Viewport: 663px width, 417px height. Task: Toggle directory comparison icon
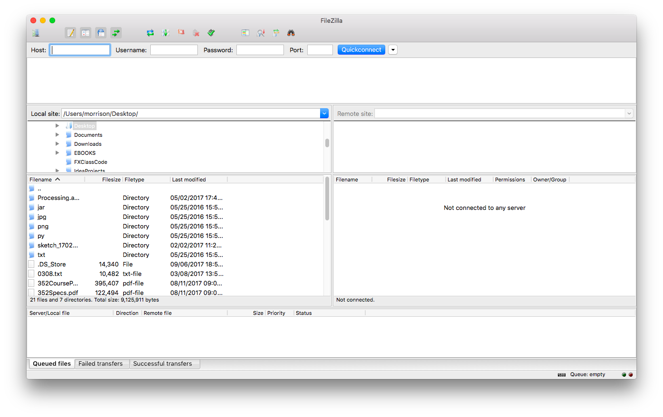click(261, 33)
